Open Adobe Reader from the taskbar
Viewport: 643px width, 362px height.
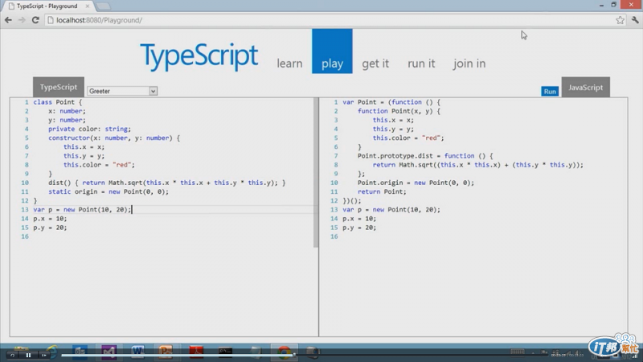point(196,352)
